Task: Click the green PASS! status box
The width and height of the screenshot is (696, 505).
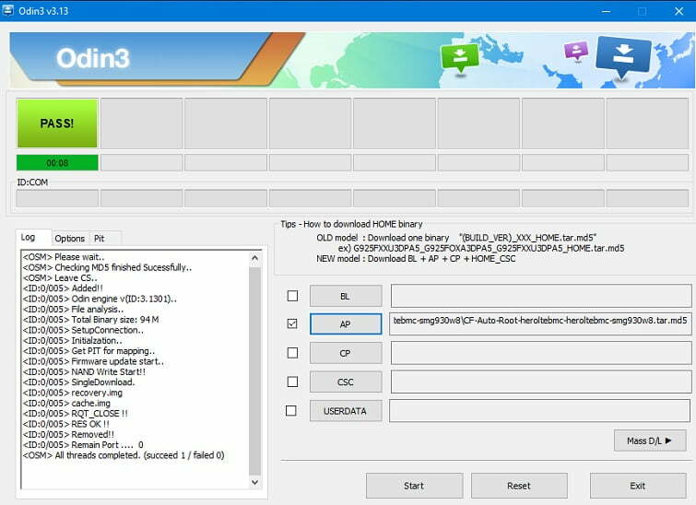Action: [57, 123]
